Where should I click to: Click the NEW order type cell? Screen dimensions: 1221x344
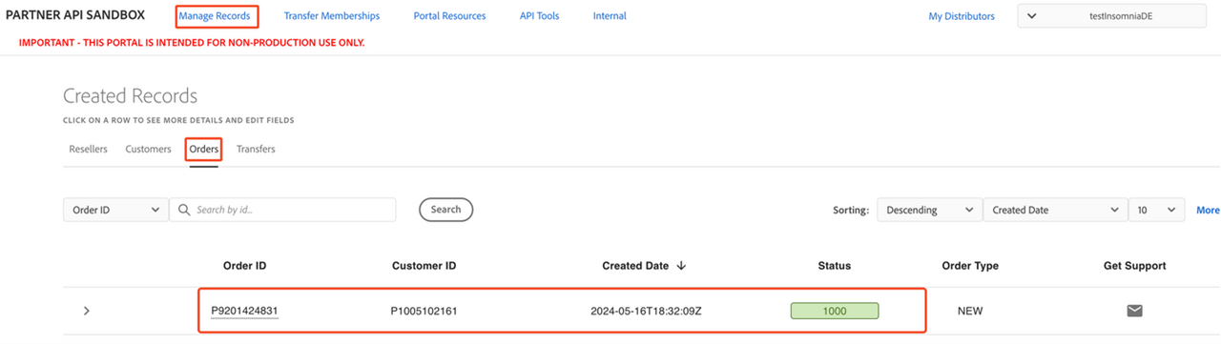point(970,311)
